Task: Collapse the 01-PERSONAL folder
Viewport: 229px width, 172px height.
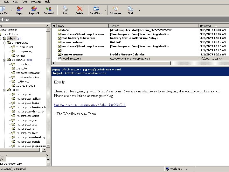Action: click(4, 43)
